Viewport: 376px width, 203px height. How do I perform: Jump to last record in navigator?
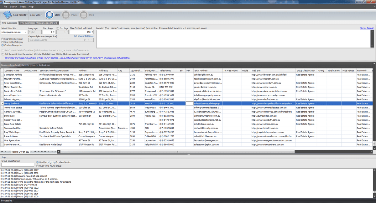(38, 152)
